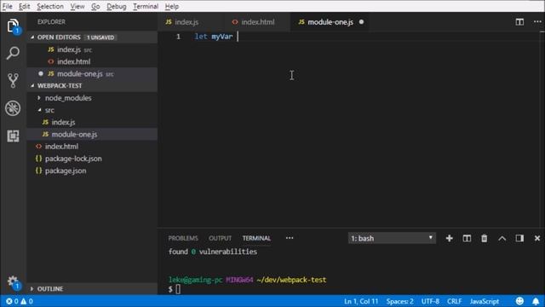Expand the node_modules folder
The height and width of the screenshot is (307, 545).
[39, 98]
